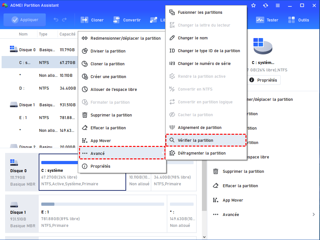Screen dimensions: 320x240
Task: Select the 10.11GB Non alloué list row
Action: pyautogui.click(x=40, y=75)
